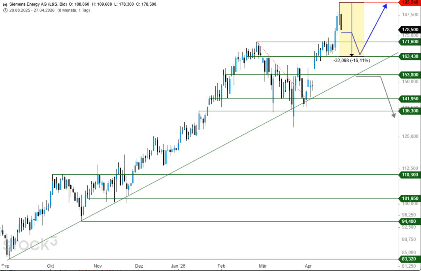This screenshot has width=421, height=271.
Task: Select the 141,950 price level label
Action: pyautogui.click(x=409, y=99)
